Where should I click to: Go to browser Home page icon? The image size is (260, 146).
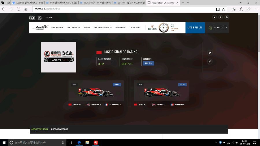[x=26, y=9]
